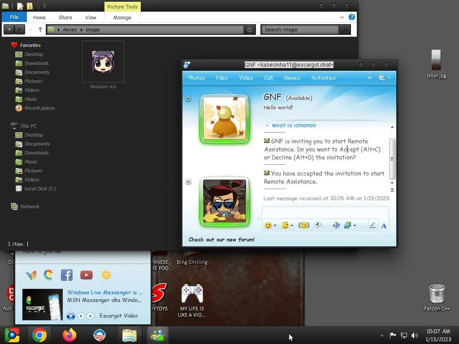This screenshot has width=459, height=344.
Task: Switch to text input mode A icon
Action: [x=384, y=226]
